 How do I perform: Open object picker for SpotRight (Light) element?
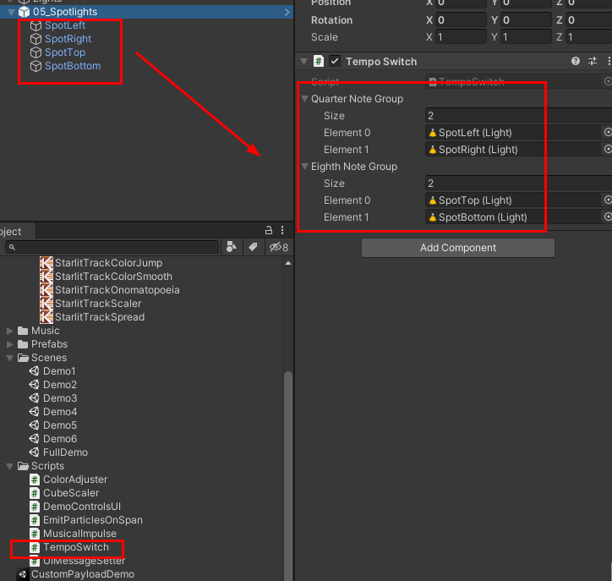[x=608, y=149]
